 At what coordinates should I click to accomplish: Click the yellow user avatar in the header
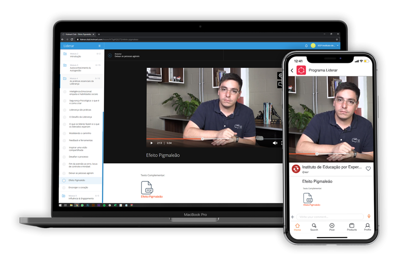click(x=313, y=46)
